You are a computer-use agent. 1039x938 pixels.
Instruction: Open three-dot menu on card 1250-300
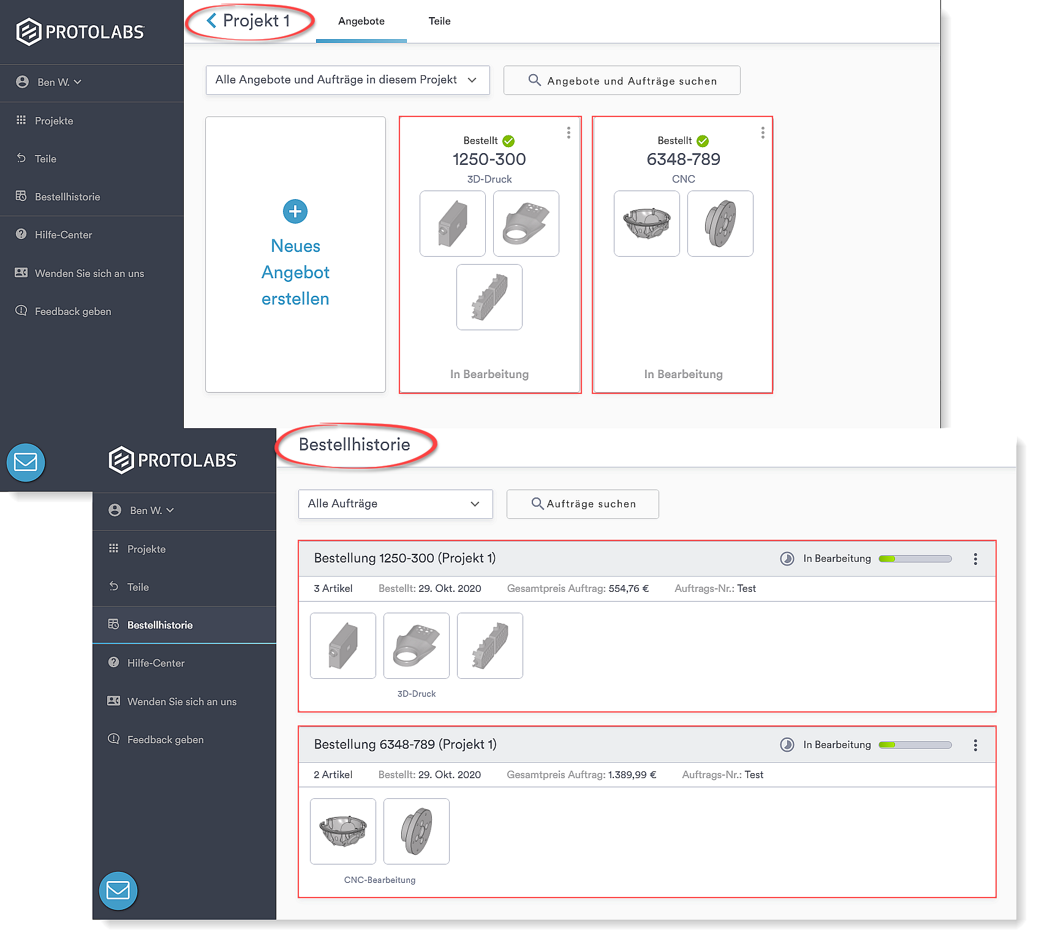coord(569,132)
